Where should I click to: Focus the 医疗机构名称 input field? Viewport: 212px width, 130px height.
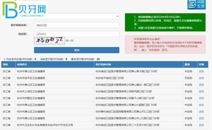(77, 25)
